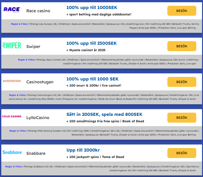Open Regler & Villkor for Casinostugan
Image resolution: width=203 pixels, height=177 pixels.
18,95
